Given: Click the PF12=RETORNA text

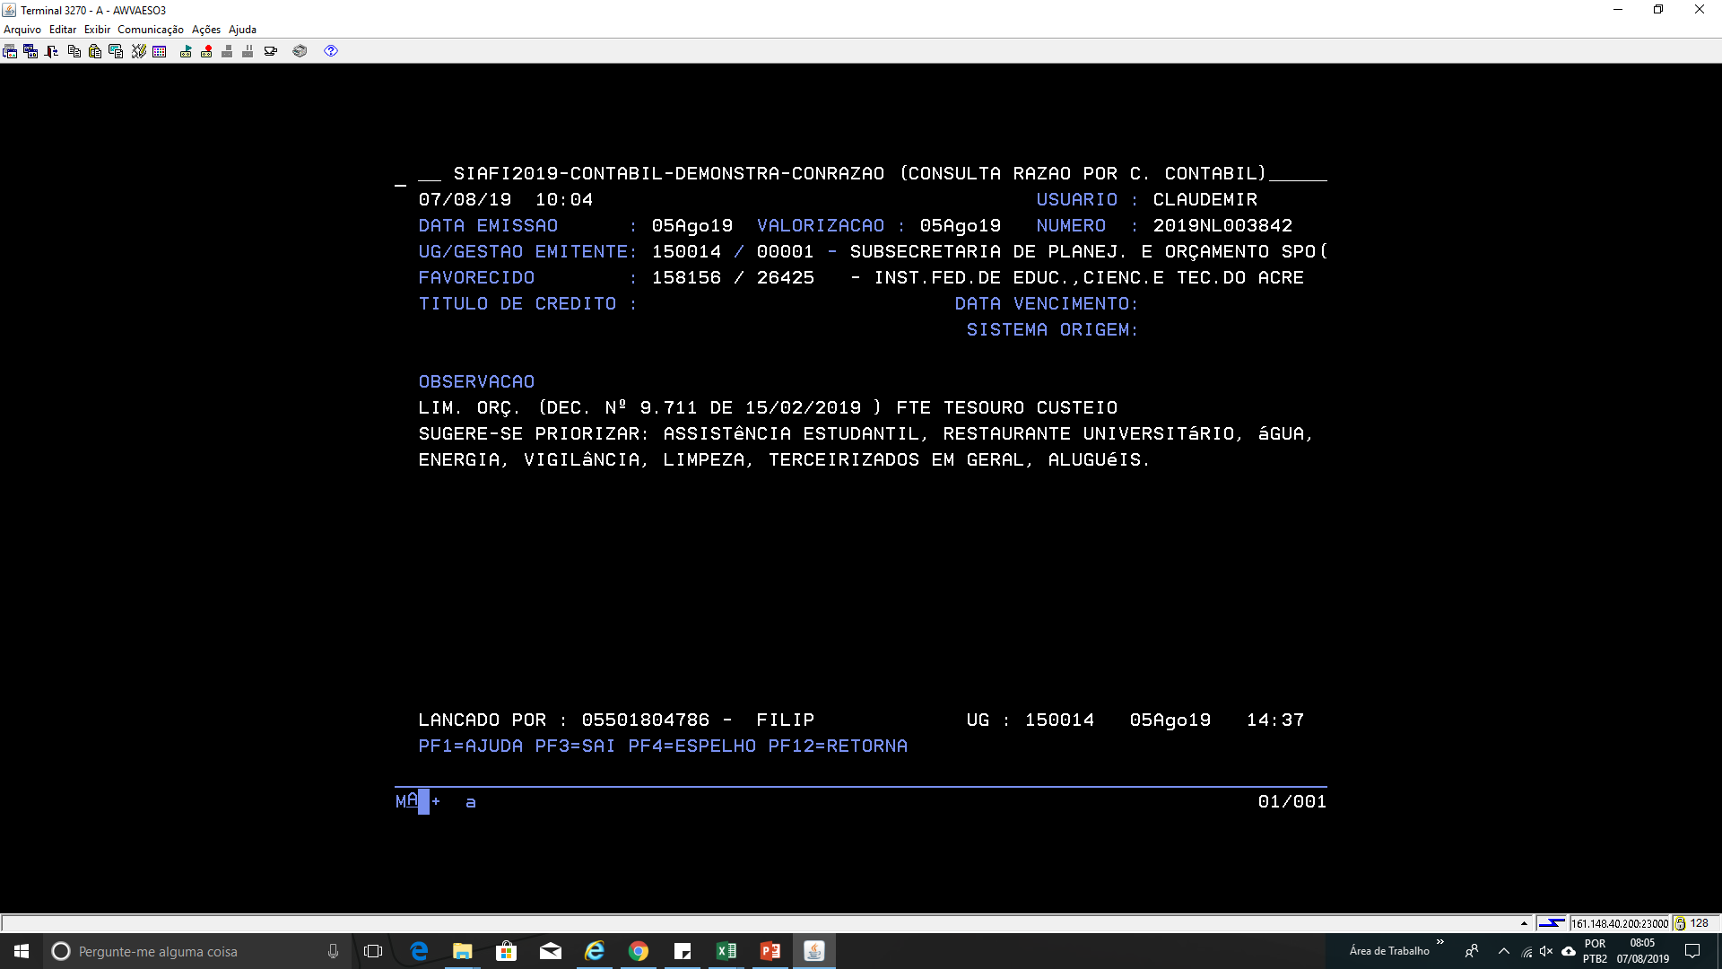Looking at the screenshot, I should [837, 746].
